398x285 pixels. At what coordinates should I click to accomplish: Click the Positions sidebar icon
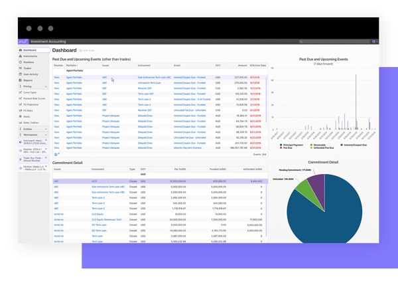(20, 62)
